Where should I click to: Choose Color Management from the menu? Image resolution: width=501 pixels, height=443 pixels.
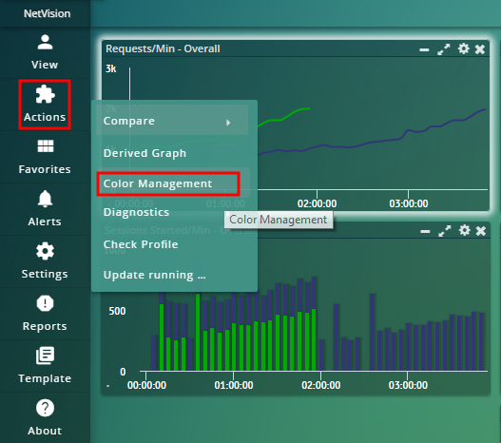click(158, 183)
